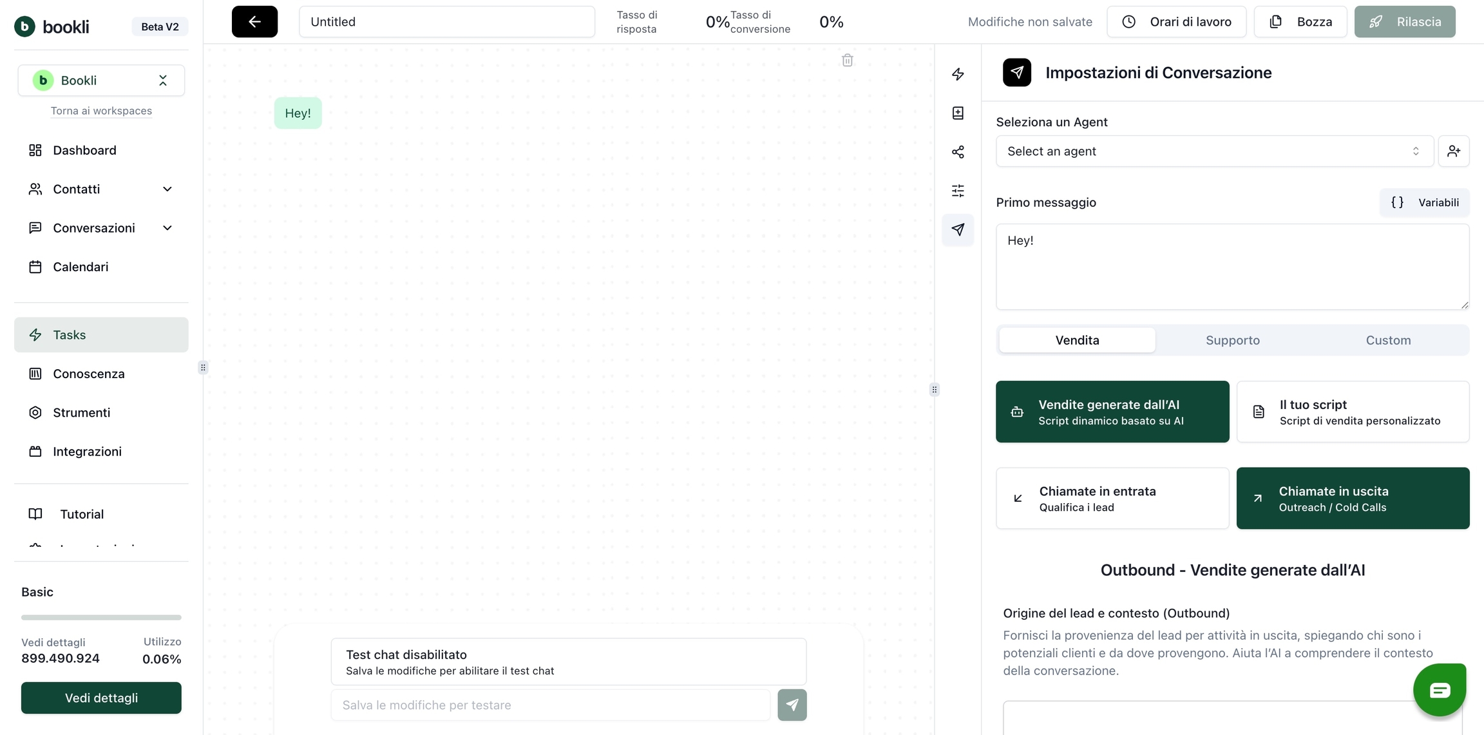This screenshot has height=735, width=1484.
Task: Click the Untitled name field
Action: click(x=446, y=22)
